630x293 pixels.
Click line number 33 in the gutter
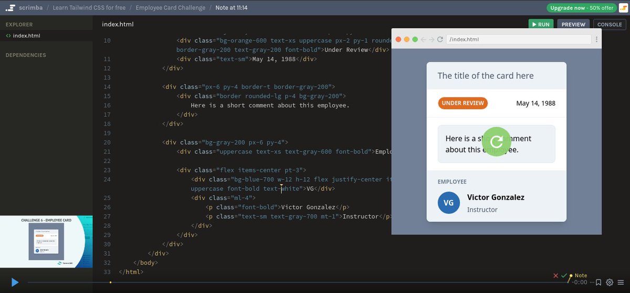click(107, 272)
